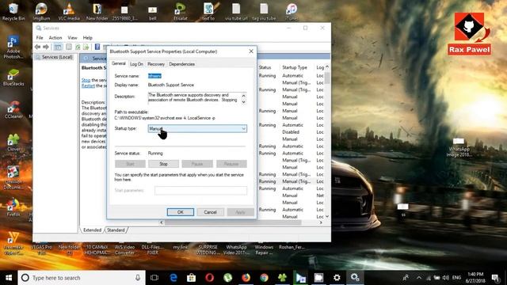Launch Chrome from the taskbar

click(264, 278)
